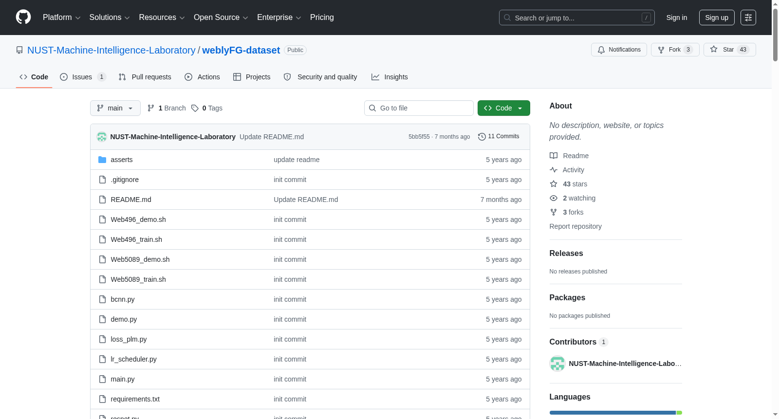Screen dimensions: 779x419
Task: Open the requirements.txt file
Action: click(135, 399)
